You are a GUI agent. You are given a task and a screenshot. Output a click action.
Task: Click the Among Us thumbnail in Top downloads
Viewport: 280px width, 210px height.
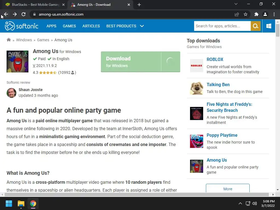click(x=196, y=166)
